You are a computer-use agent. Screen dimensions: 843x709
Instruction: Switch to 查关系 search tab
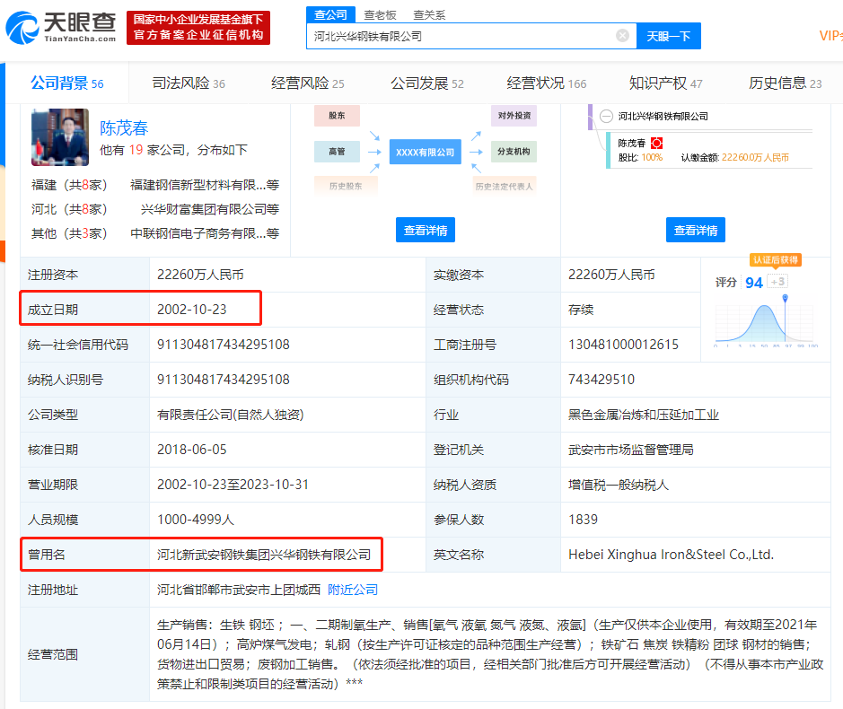(429, 15)
